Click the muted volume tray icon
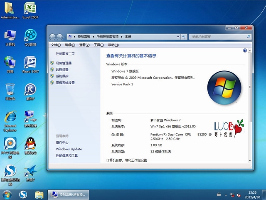 [238, 195]
